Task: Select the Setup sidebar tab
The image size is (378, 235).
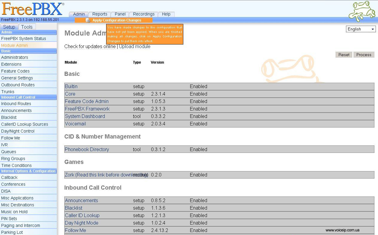Action: pos(9,27)
